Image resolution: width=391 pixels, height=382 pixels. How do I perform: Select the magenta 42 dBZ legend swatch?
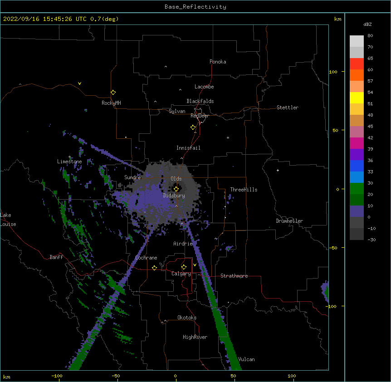tap(357, 143)
